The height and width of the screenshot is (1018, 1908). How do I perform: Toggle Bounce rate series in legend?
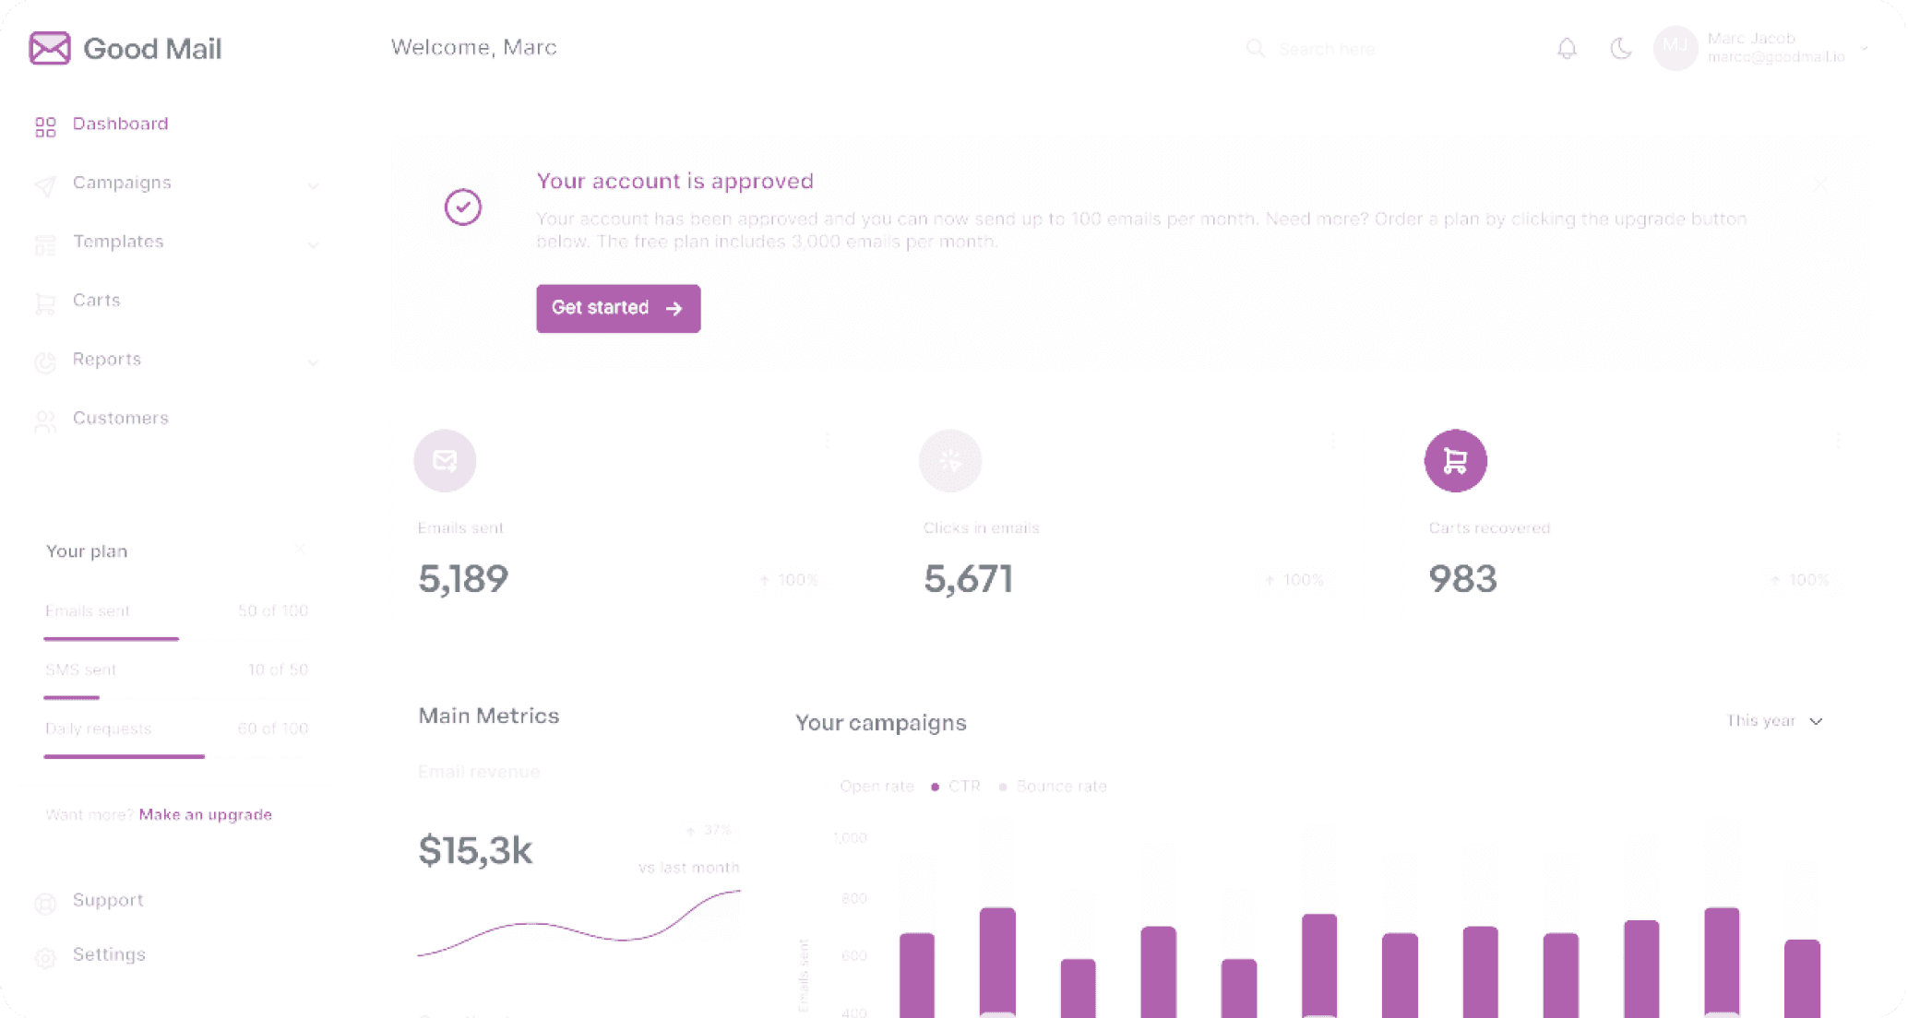pos(1060,787)
